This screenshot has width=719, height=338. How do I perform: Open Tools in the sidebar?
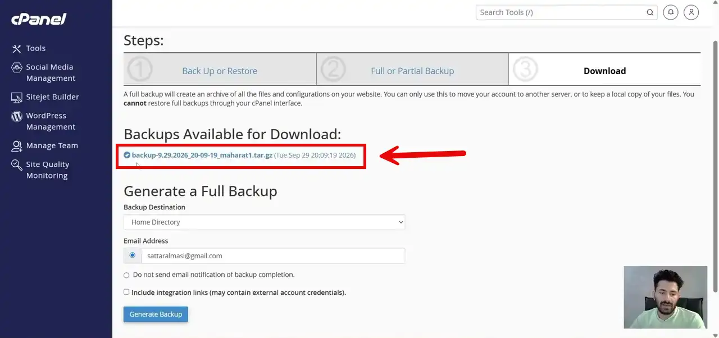36,49
